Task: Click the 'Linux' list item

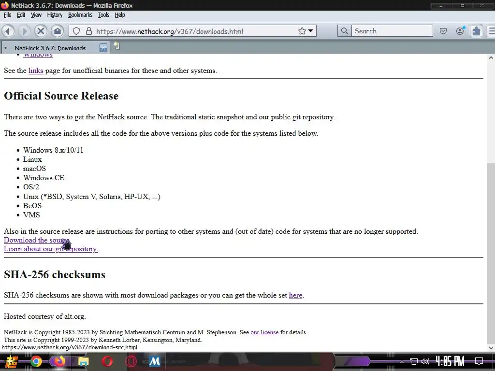Action: [32, 159]
